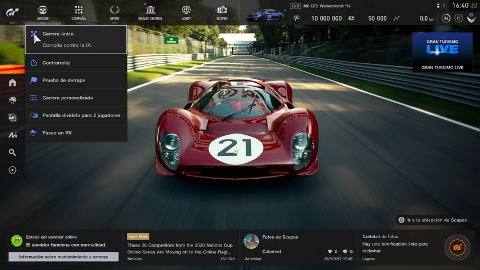The image size is (480, 270).
Task: Open Brand Central building icon
Action: pos(150,11)
